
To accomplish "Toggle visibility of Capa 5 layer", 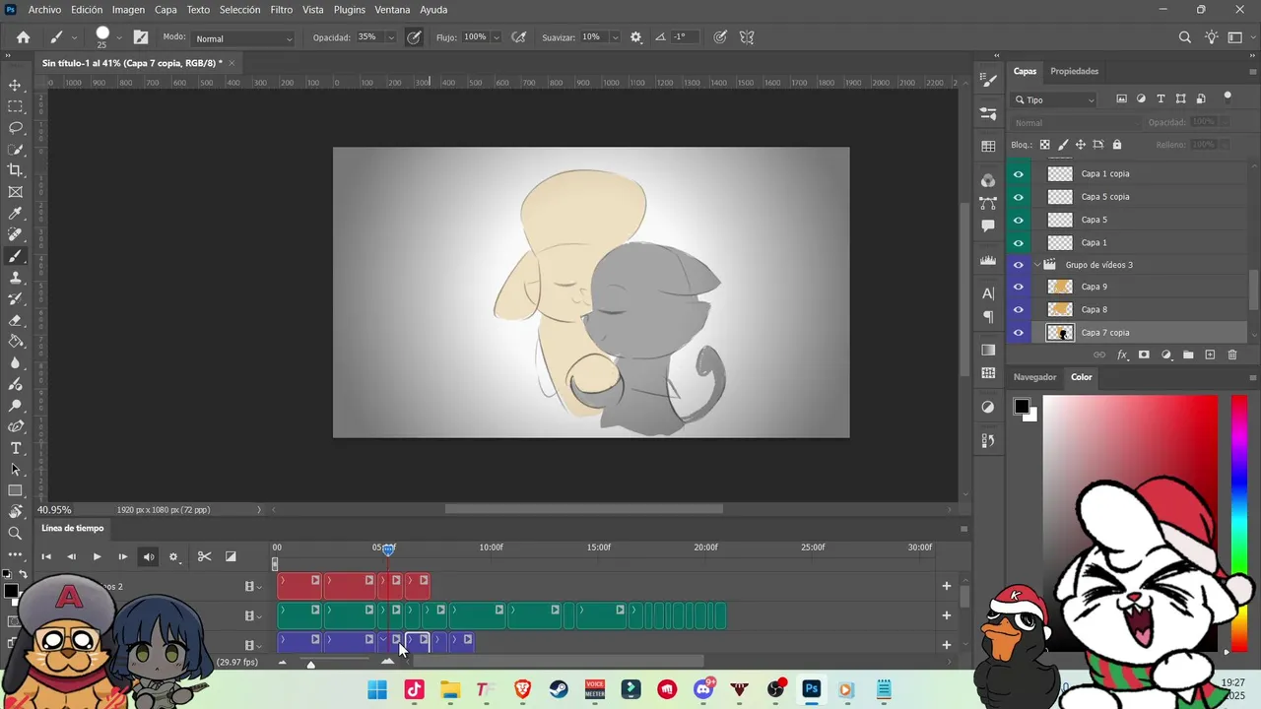I will 1019,220.
